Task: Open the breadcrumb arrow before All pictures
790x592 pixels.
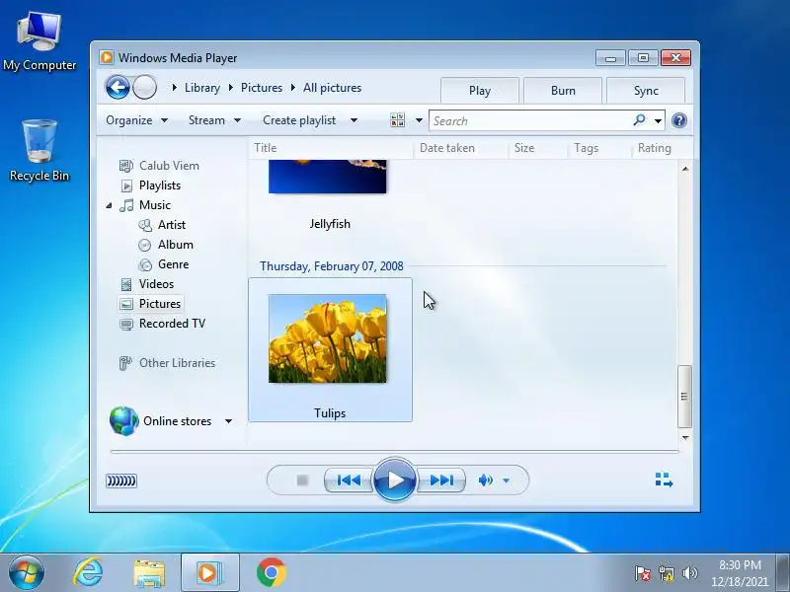Action: coord(292,88)
